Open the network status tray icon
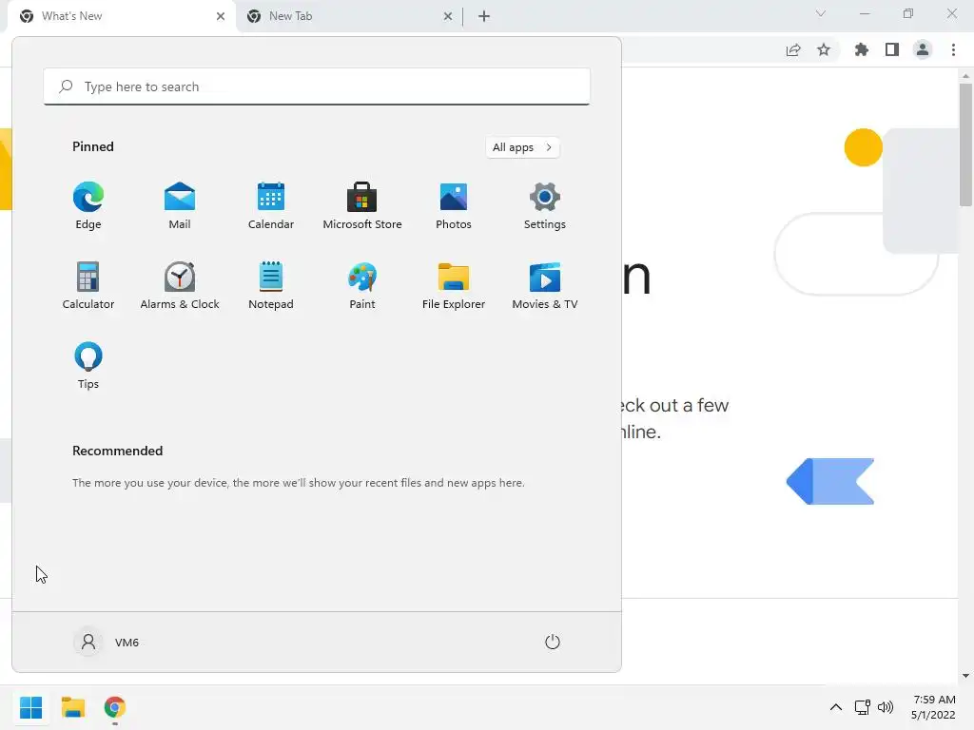974x730 pixels. pos(862,707)
